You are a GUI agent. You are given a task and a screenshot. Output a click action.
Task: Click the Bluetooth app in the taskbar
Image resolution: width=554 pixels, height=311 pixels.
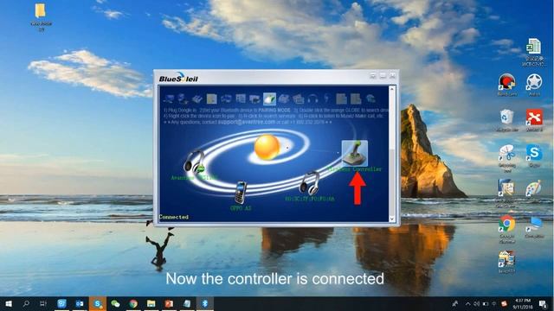[204, 303]
